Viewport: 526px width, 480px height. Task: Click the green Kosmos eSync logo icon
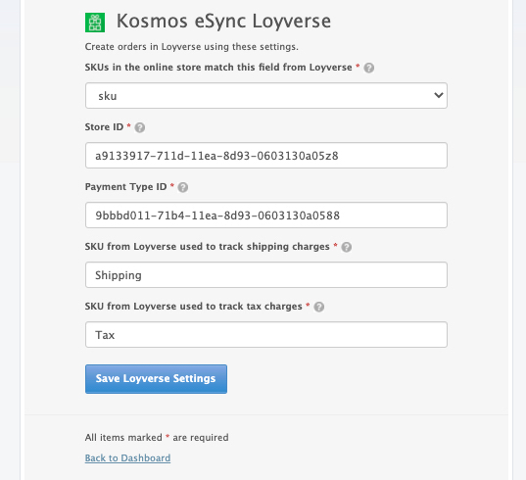95,23
